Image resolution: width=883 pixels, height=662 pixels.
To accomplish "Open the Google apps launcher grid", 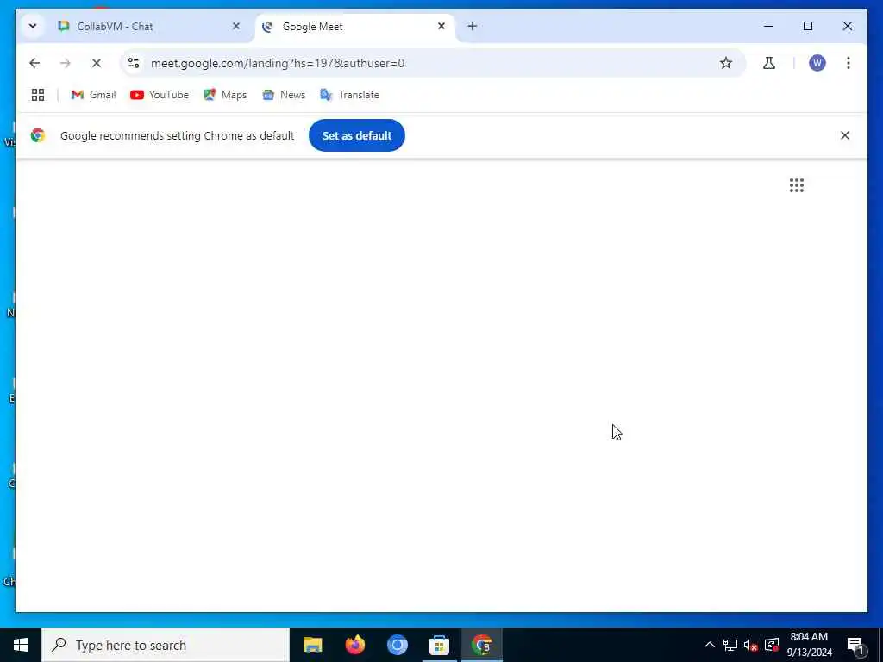I will (796, 185).
